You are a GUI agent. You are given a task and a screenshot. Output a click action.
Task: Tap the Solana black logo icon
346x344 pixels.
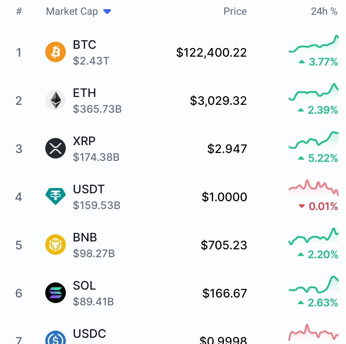click(55, 293)
